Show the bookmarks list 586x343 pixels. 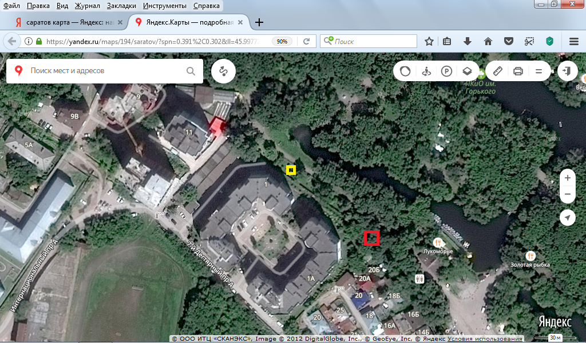[x=447, y=41]
